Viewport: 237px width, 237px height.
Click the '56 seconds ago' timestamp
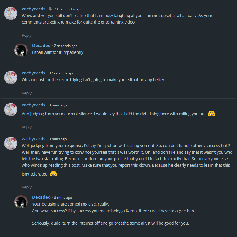point(68,9)
